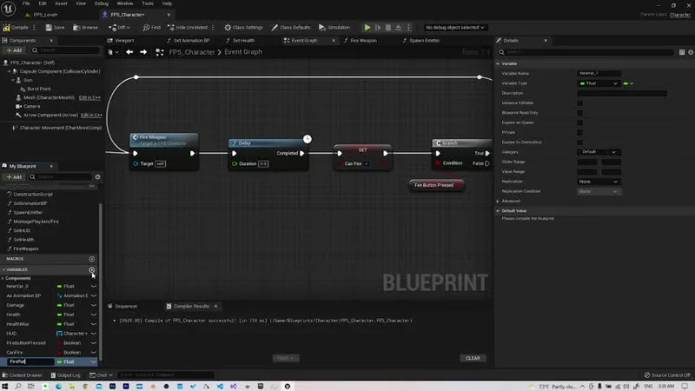Toggle Hide Unrelated nodes

(x=188, y=28)
